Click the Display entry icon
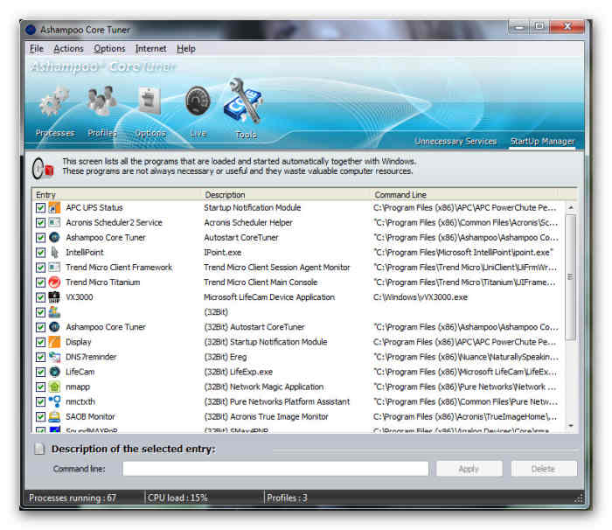612x530 pixels. click(x=54, y=342)
